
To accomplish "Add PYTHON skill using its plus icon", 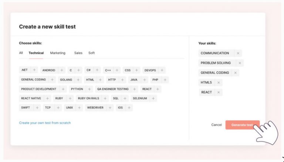I will [x=89, y=89].
